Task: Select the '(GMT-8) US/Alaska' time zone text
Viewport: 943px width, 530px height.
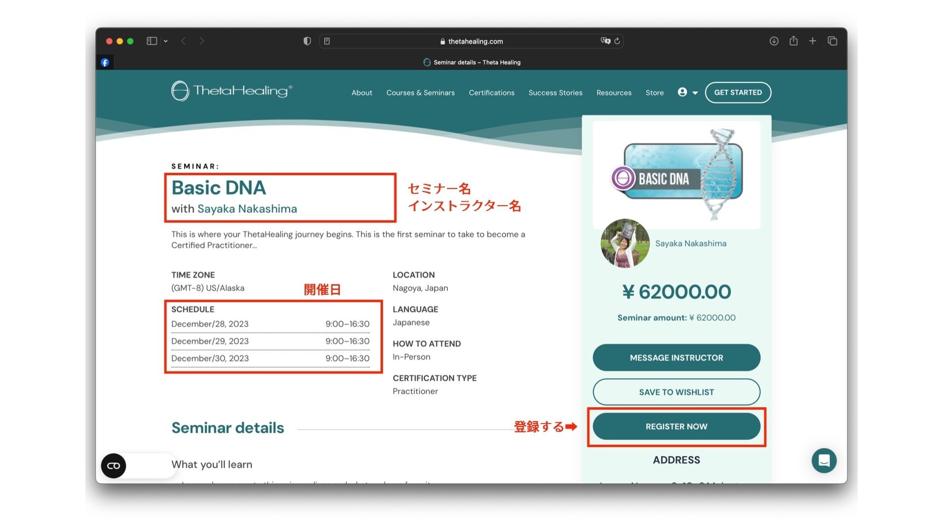Action: coord(208,288)
